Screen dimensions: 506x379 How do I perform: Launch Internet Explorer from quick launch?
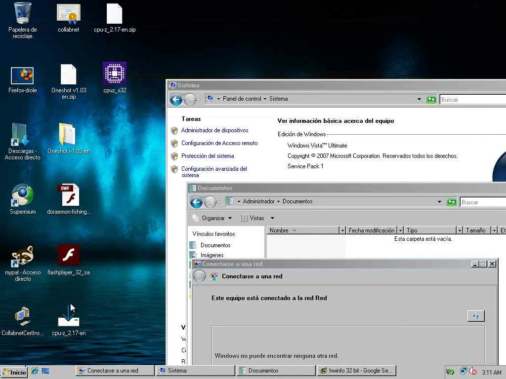point(35,371)
